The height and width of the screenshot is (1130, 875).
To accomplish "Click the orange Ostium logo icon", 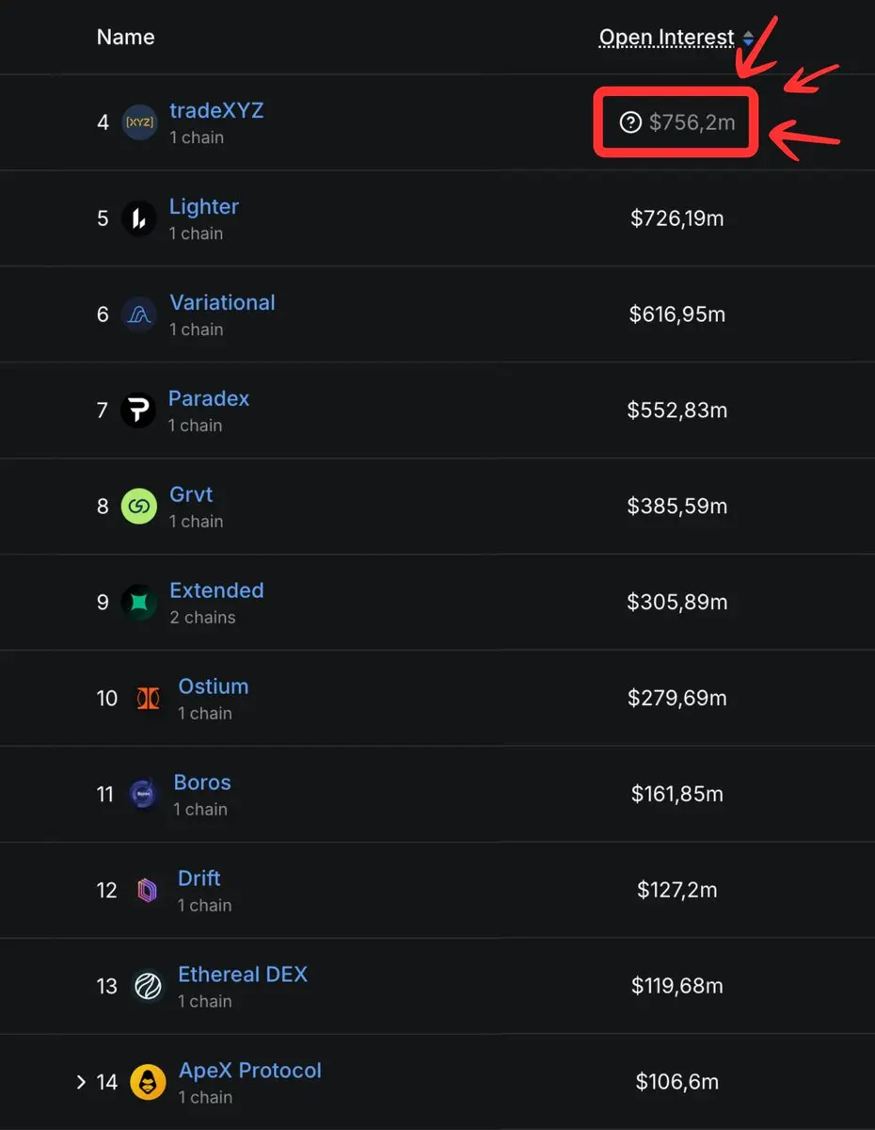I will pyautogui.click(x=148, y=699).
